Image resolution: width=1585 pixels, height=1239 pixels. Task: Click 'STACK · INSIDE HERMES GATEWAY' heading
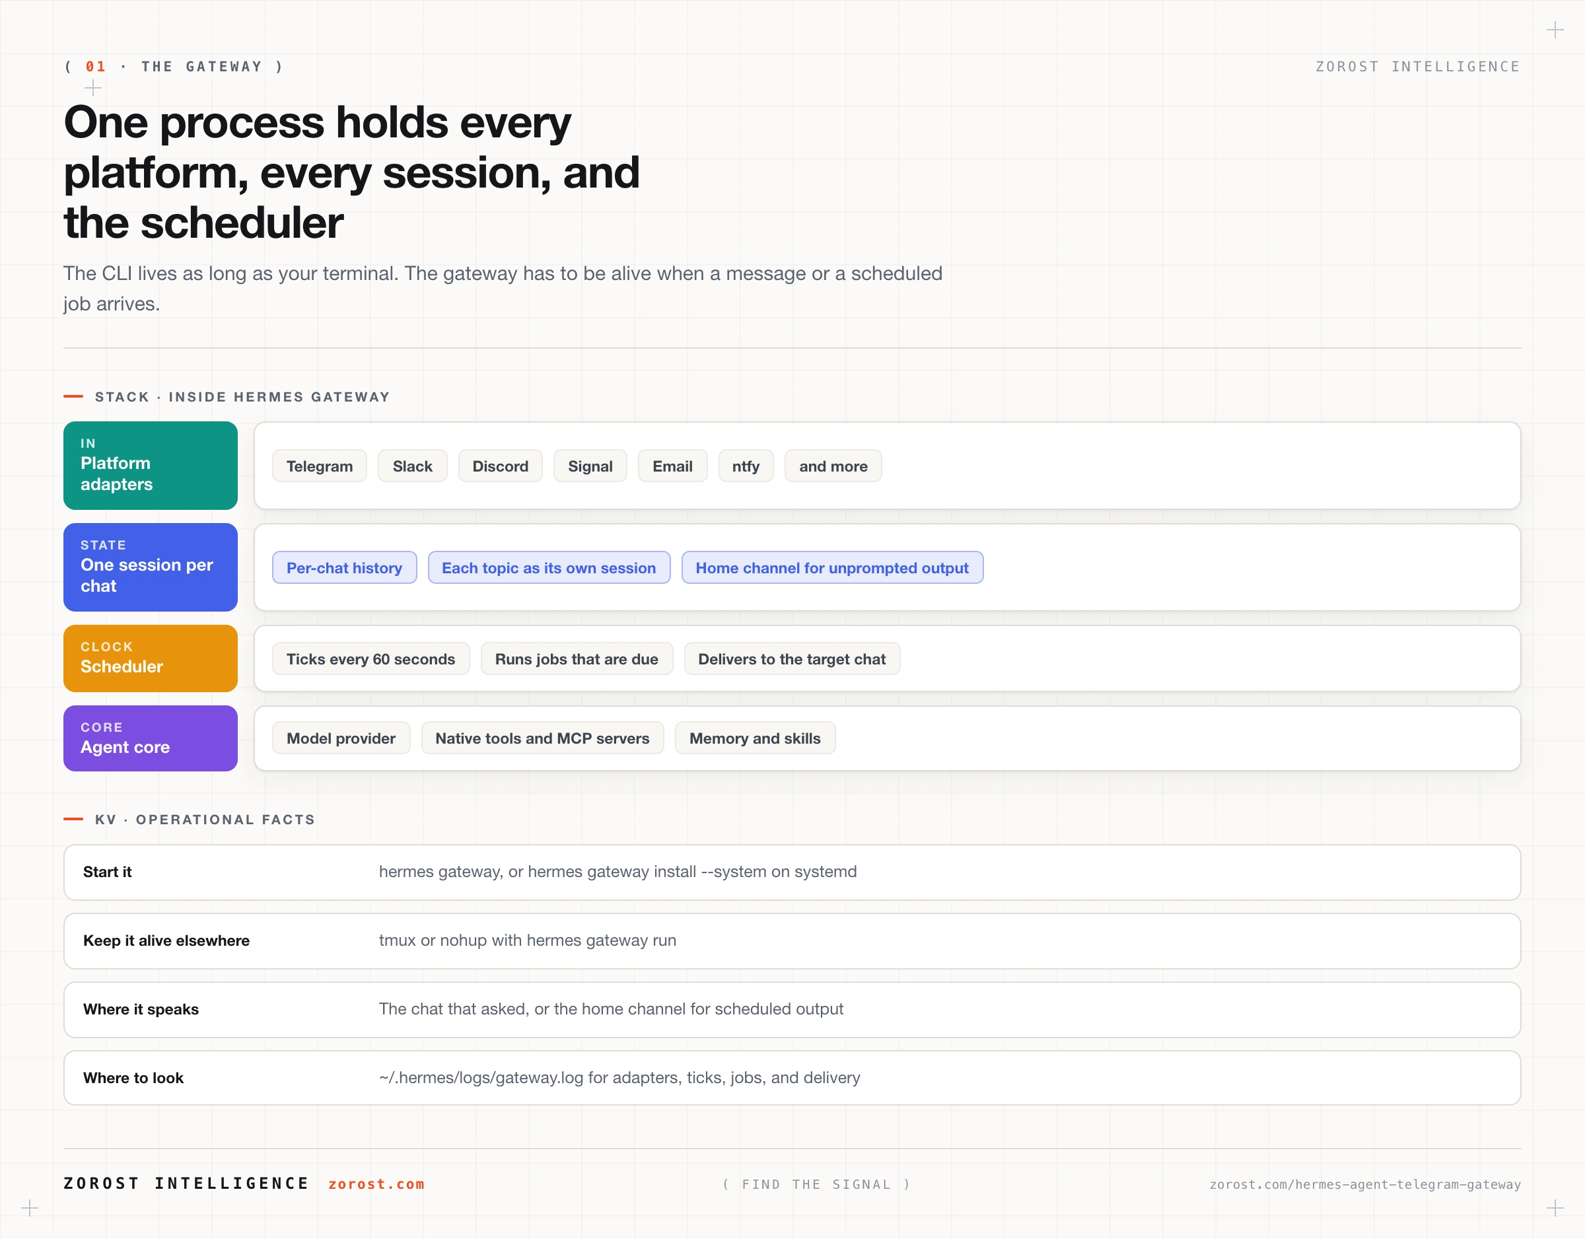242,397
